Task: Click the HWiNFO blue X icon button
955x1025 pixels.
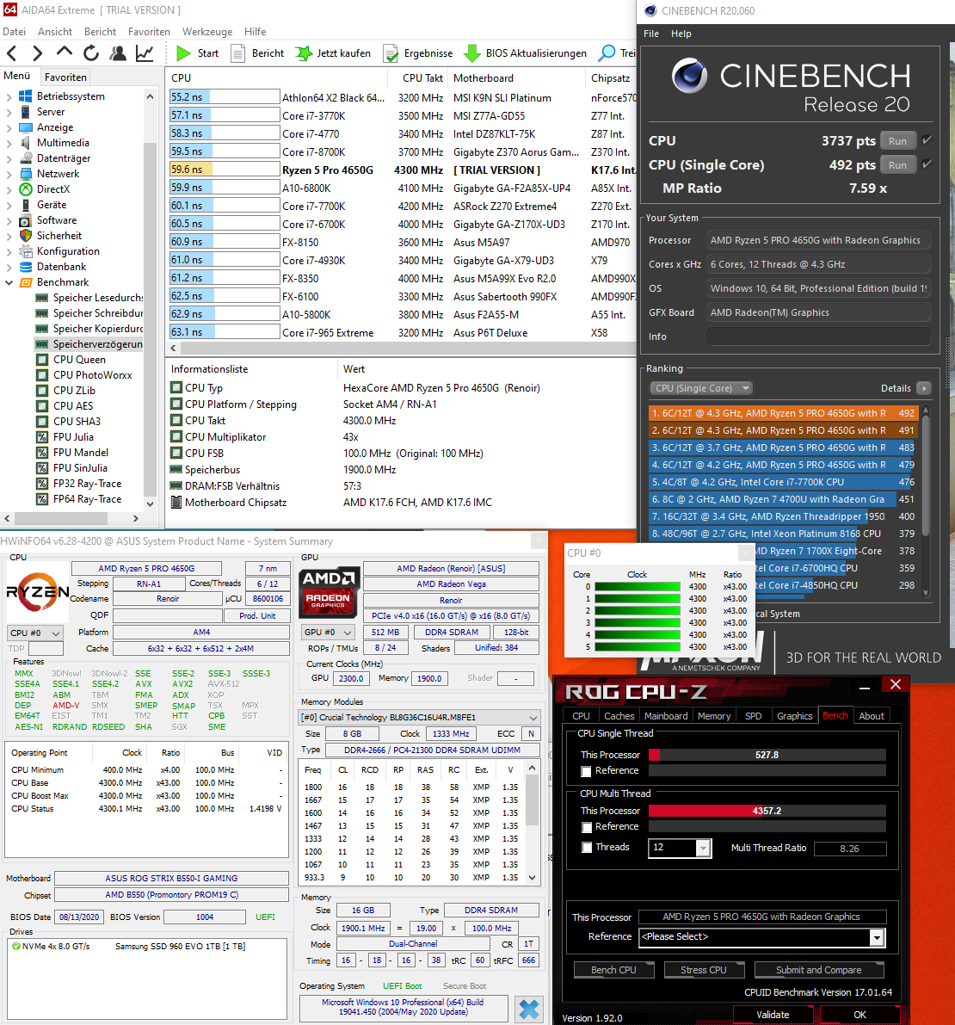Action: coord(529,1010)
